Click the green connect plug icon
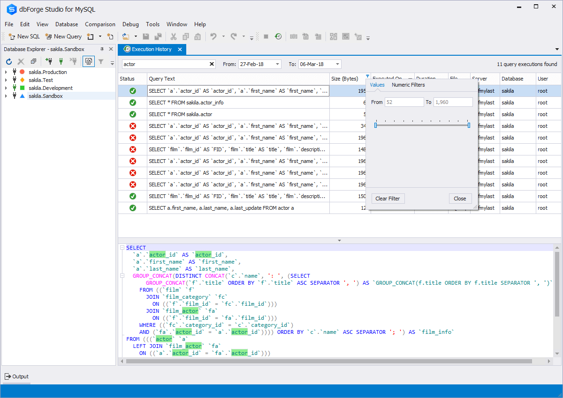 point(61,61)
